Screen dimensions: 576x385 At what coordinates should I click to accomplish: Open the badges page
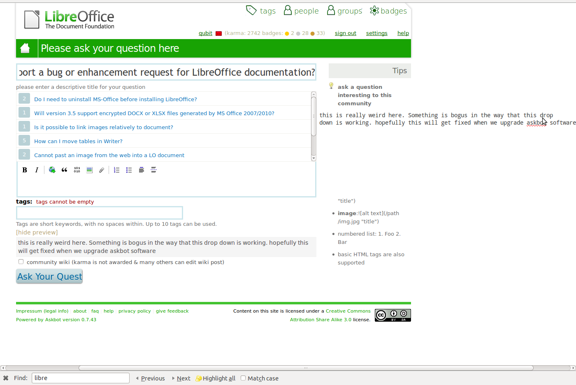[388, 11]
